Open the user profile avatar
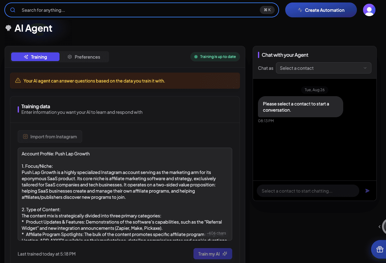386x263 pixels. pyautogui.click(x=369, y=10)
